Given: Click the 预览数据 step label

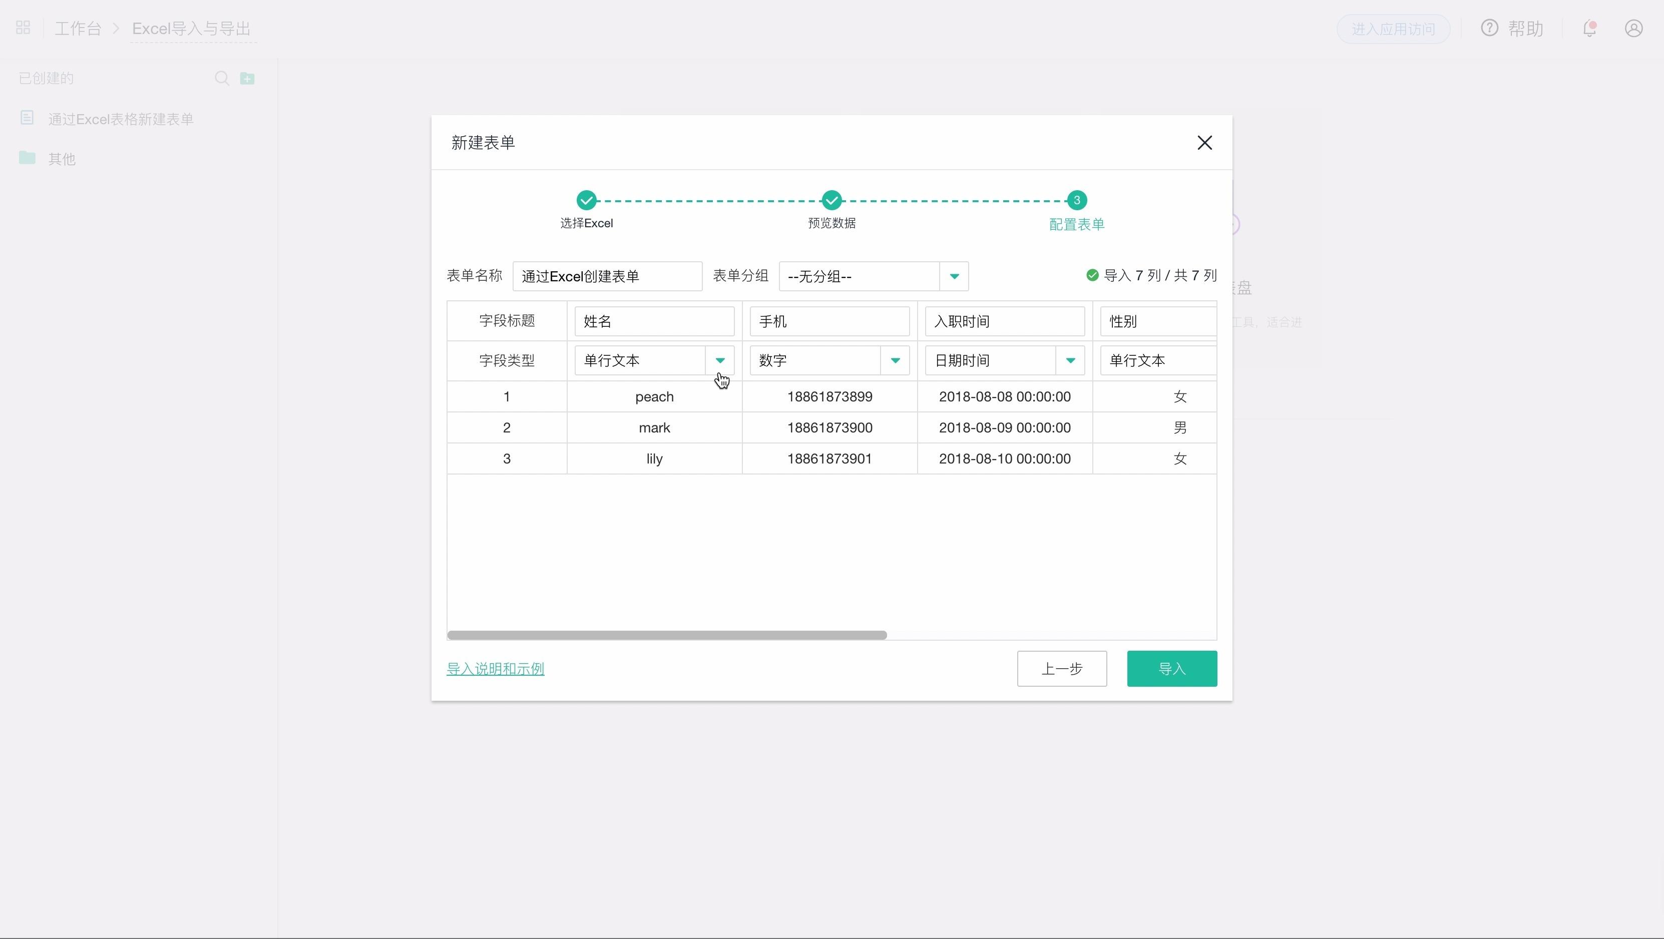Looking at the screenshot, I should 832,223.
